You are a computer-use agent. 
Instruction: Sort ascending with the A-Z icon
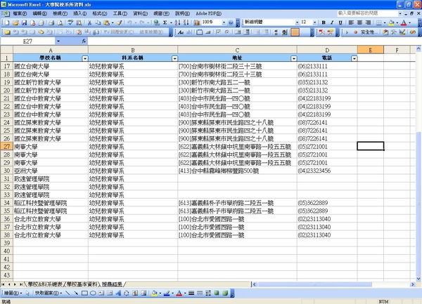coord(178,23)
